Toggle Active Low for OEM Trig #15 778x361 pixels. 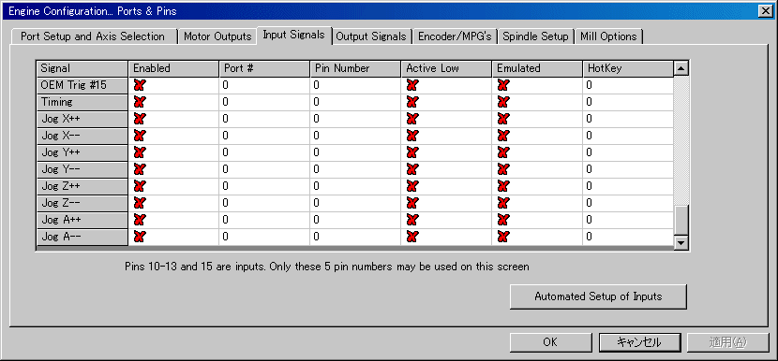point(412,85)
